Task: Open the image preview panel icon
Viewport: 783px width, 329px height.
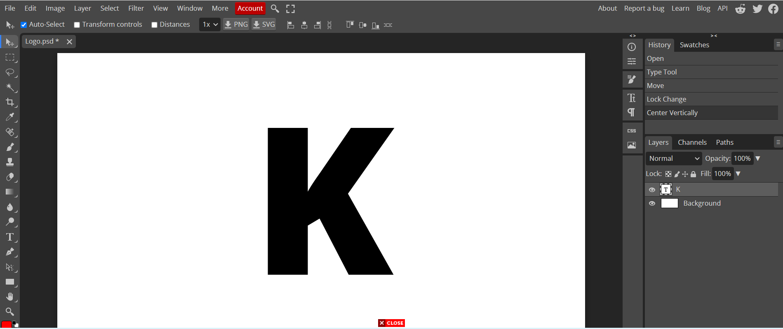Action: coord(632,145)
